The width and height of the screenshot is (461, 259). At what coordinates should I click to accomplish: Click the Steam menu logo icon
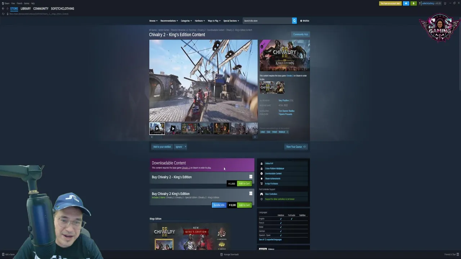(3, 3)
